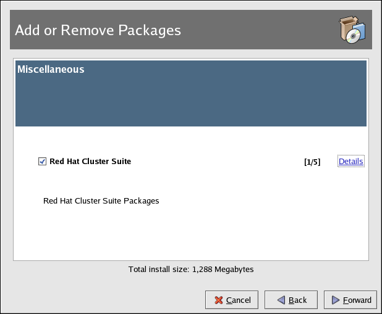This screenshot has height=314, width=382.
Task: Click the left arrow icon on Back
Action: 281,300
